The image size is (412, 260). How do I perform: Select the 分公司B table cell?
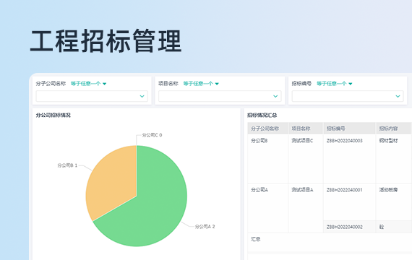(x=267, y=159)
